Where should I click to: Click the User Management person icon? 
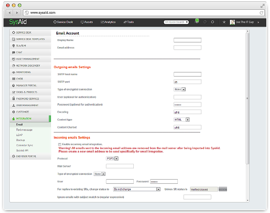pos(14,105)
